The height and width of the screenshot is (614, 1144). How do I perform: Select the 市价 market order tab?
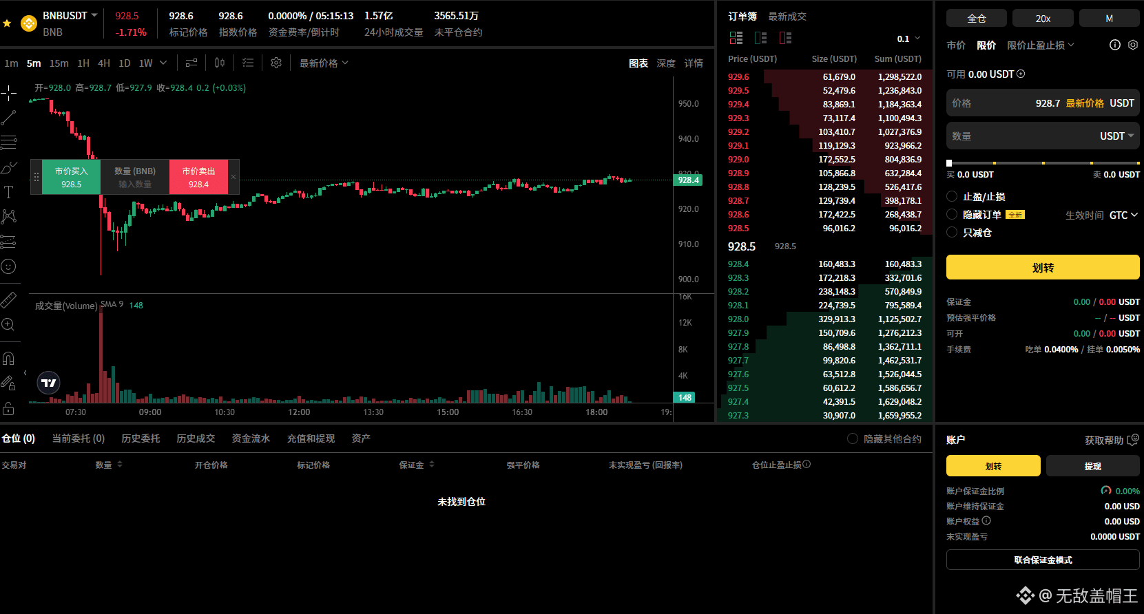coord(956,45)
